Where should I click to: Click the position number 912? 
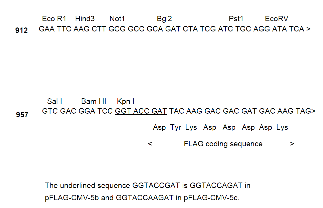pyautogui.click(x=22, y=30)
